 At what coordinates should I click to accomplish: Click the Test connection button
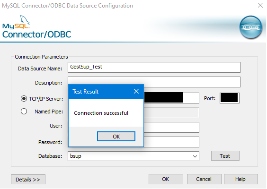[225, 155]
